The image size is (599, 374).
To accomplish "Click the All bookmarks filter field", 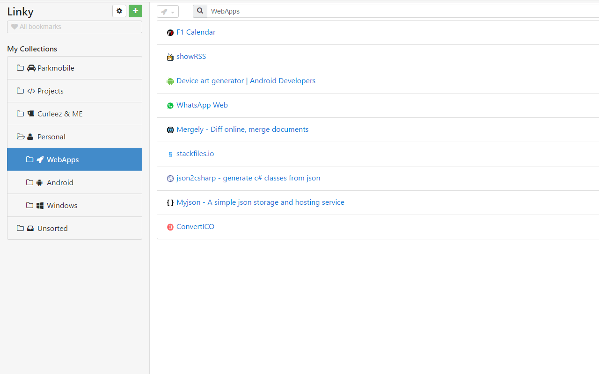I will (74, 27).
